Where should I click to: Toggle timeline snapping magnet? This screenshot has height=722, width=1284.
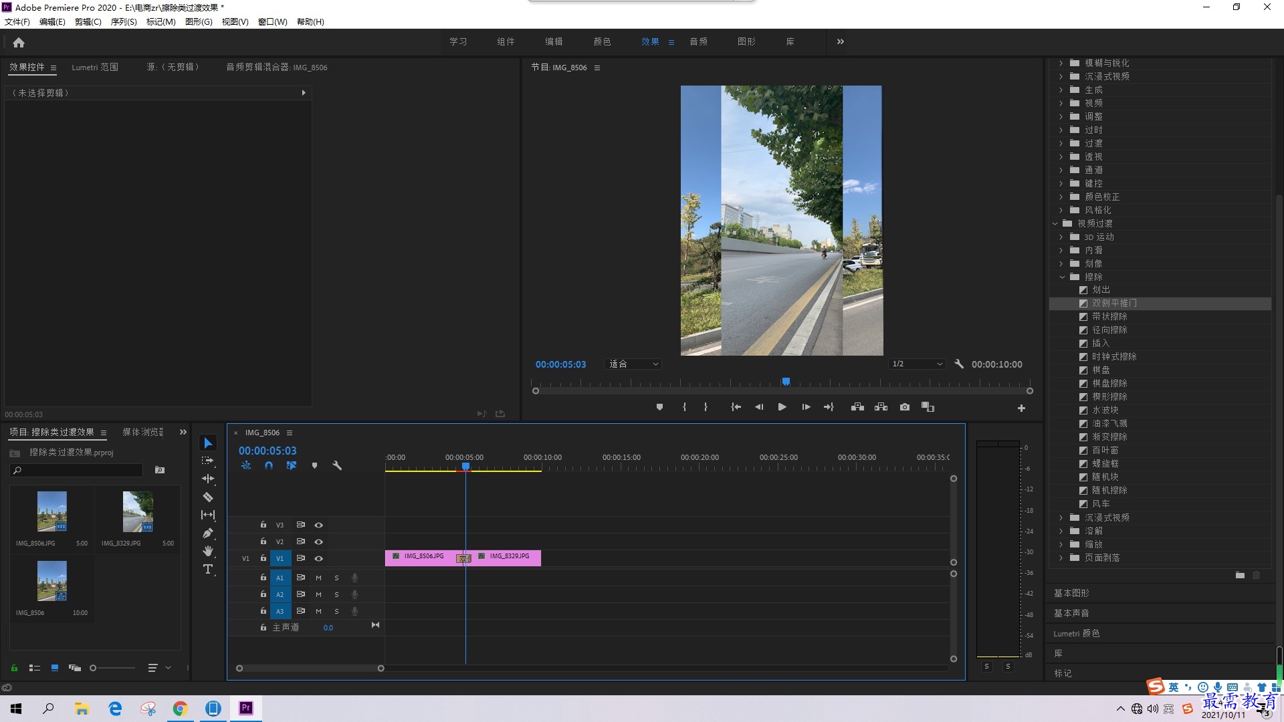tap(269, 465)
